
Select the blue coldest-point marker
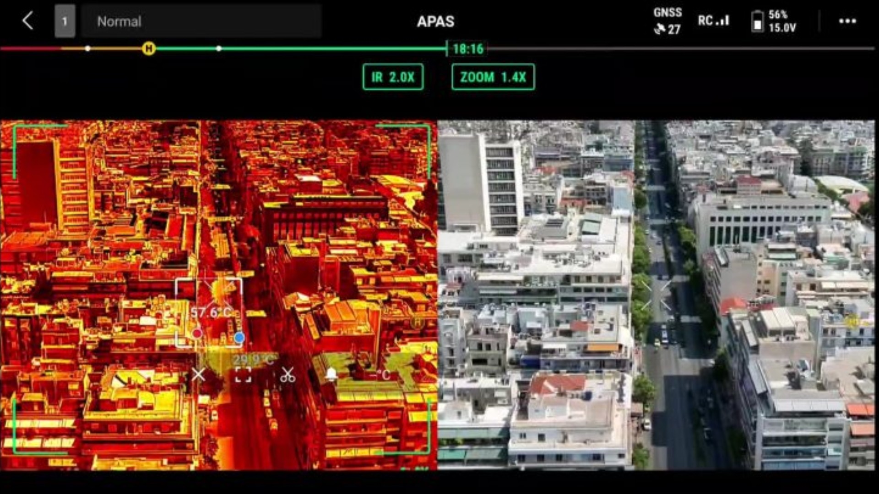point(239,338)
